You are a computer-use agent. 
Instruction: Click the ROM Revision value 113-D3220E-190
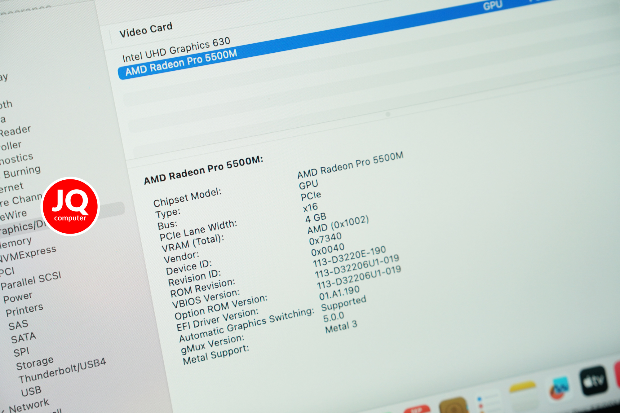(x=349, y=256)
